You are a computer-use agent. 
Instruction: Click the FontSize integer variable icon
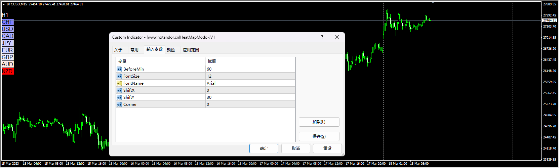click(119, 76)
